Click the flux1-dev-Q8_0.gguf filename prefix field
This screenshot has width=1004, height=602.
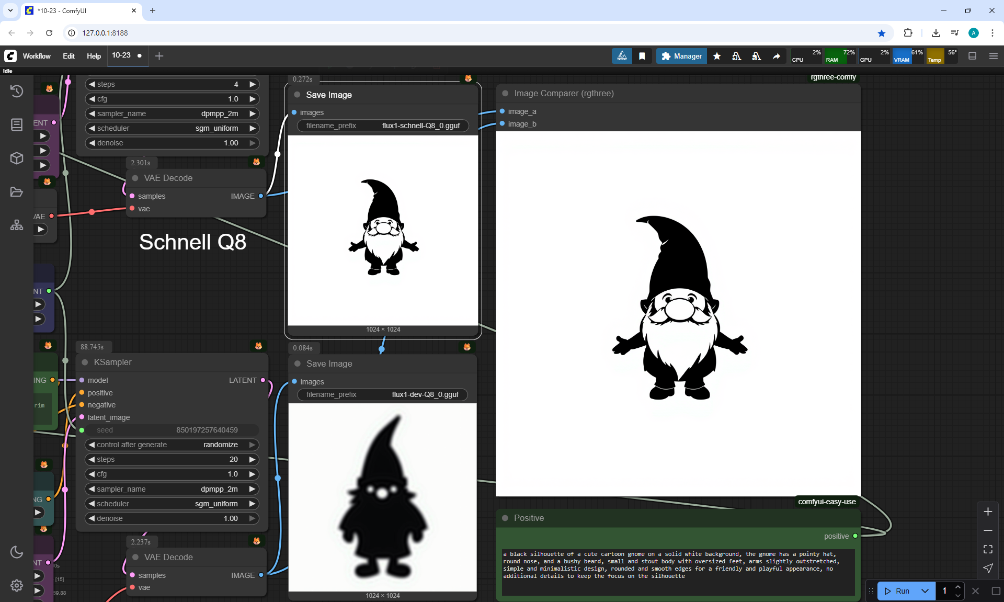382,394
